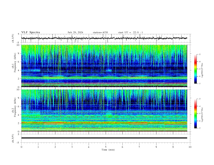The height and width of the screenshot is (165, 214).
Task: Click the ch.1 spectrogram panel
Action: (104, 66)
